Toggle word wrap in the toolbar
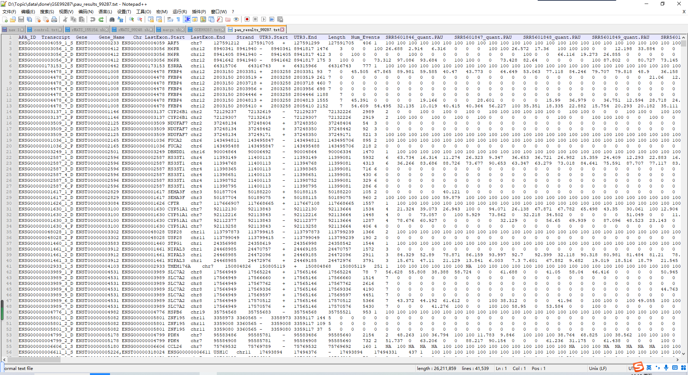This screenshot has width=688, height=375. point(170,19)
